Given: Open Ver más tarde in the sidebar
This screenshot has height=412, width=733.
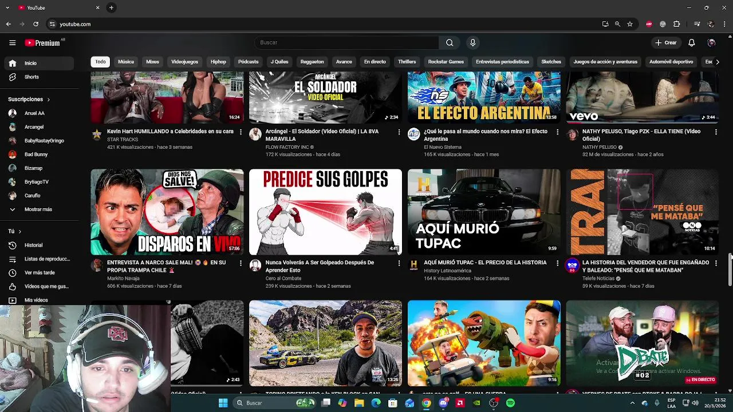Looking at the screenshot, I should click(39, 272).
